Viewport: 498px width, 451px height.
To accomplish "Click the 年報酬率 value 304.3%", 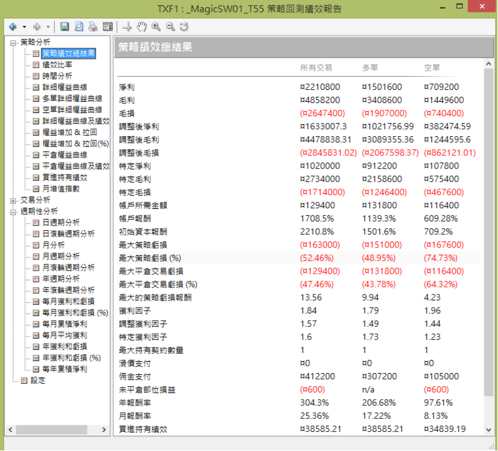I will [x=315, y=403].
